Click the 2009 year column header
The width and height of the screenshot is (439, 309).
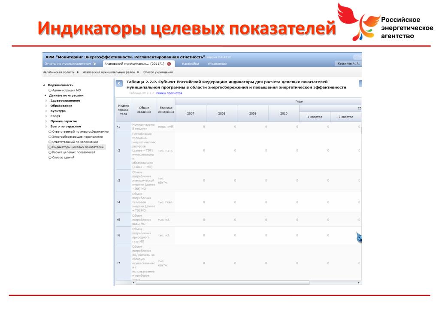[x=253, y=113]
